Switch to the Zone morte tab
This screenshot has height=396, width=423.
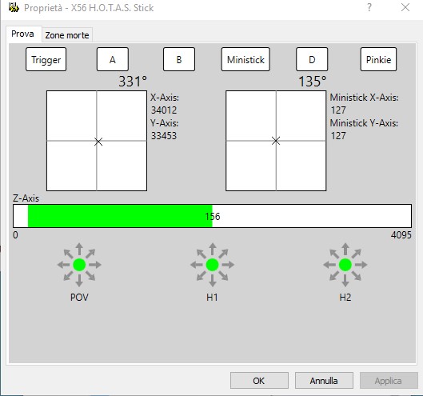[67, 35]
